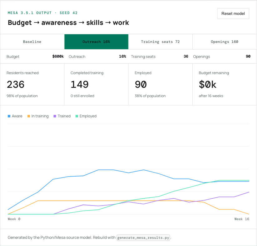Click the Residents reached 236 figure
This screenshot has width=257, height=246.
[16, 84]
